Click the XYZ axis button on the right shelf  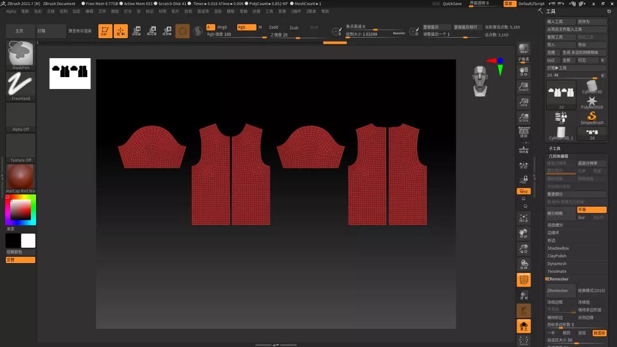[524, 191]
